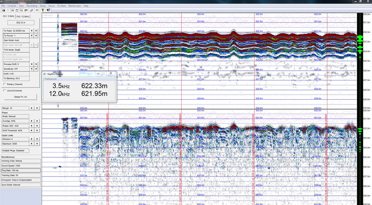372x205 pixels.
Task: Toggle the Global TX: On button
Action: pyautogui.click(x=20, y=97)
